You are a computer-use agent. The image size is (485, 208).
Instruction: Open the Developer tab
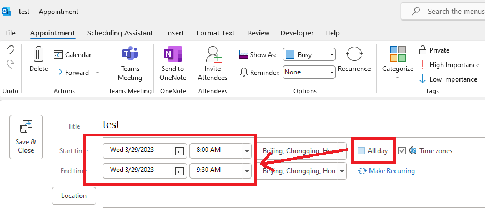coord(297,33)
